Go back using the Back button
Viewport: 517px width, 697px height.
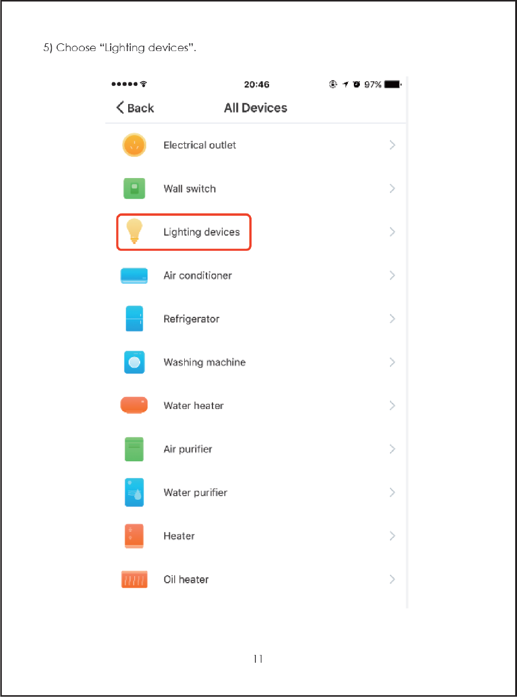pyautogui.click(x=135, y=108)
